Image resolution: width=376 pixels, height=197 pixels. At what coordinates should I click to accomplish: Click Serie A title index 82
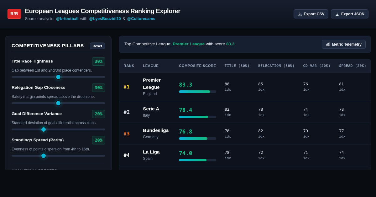(x=227, y=109)
